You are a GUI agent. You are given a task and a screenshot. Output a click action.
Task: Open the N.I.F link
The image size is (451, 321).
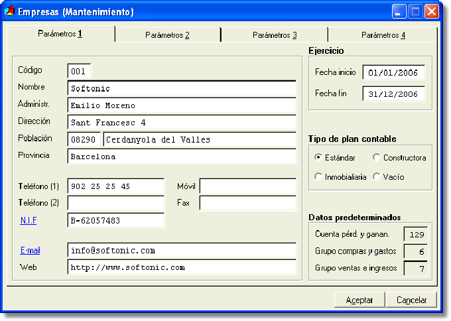point(28,220)
